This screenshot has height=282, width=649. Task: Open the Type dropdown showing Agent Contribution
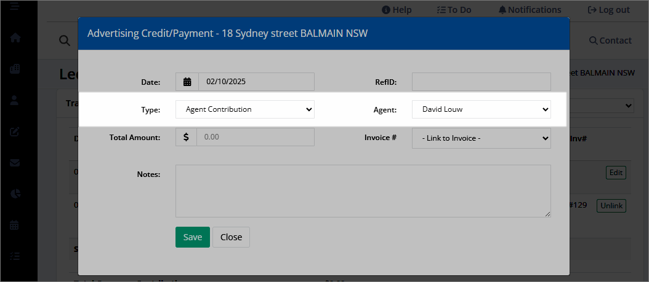coord(245,109)
